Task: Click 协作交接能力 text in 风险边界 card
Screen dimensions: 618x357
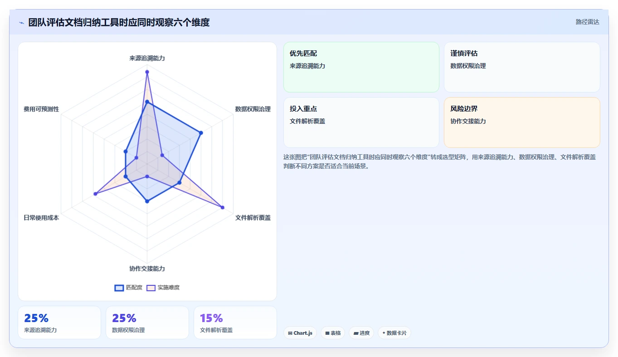Action: click(x=468, y=121)
